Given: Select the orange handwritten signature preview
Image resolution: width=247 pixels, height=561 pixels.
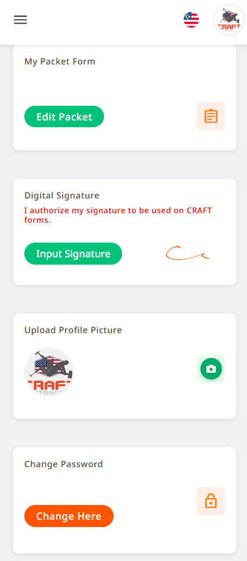Looking at the screenshot, I should pyautogui.click(x=187, y=254).
